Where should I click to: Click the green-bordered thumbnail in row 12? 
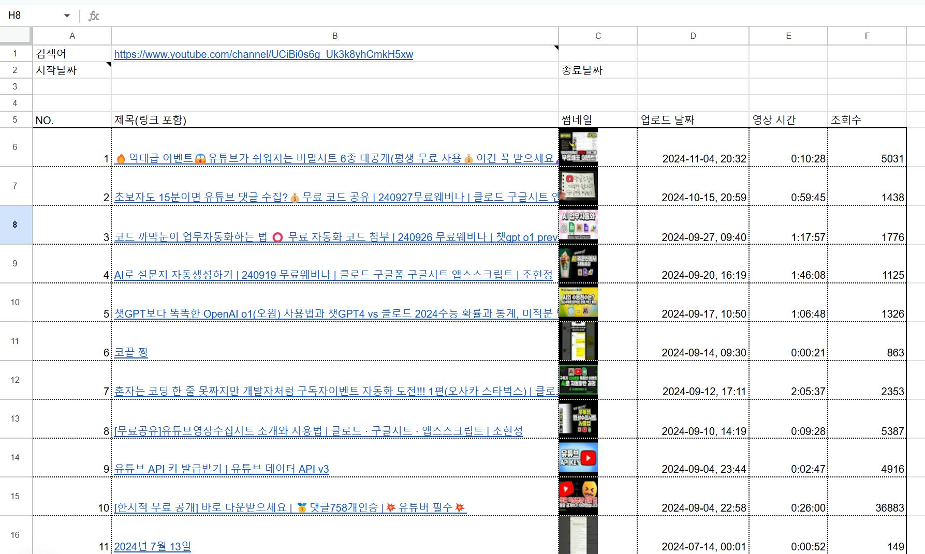click(x=578, y=380)
